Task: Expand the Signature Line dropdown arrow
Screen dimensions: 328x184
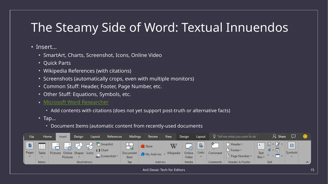Action: [x=282, y=144]
